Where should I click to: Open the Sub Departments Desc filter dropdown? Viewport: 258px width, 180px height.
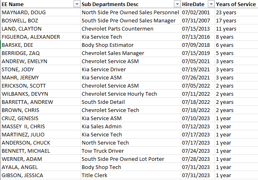pyautogui.click(x=177, y=4)
